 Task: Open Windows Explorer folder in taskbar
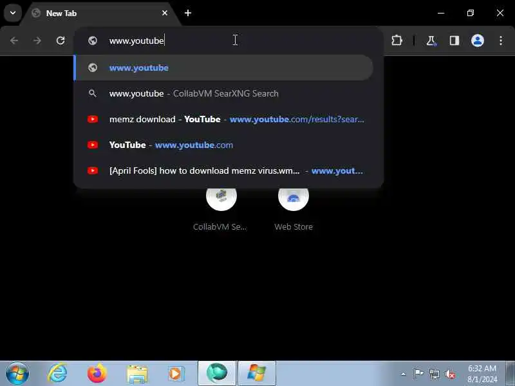coord(137,374)
